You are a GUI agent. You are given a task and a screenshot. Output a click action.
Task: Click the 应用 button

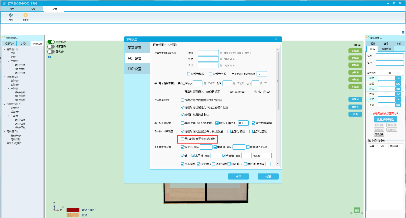(x=238, y=177)
